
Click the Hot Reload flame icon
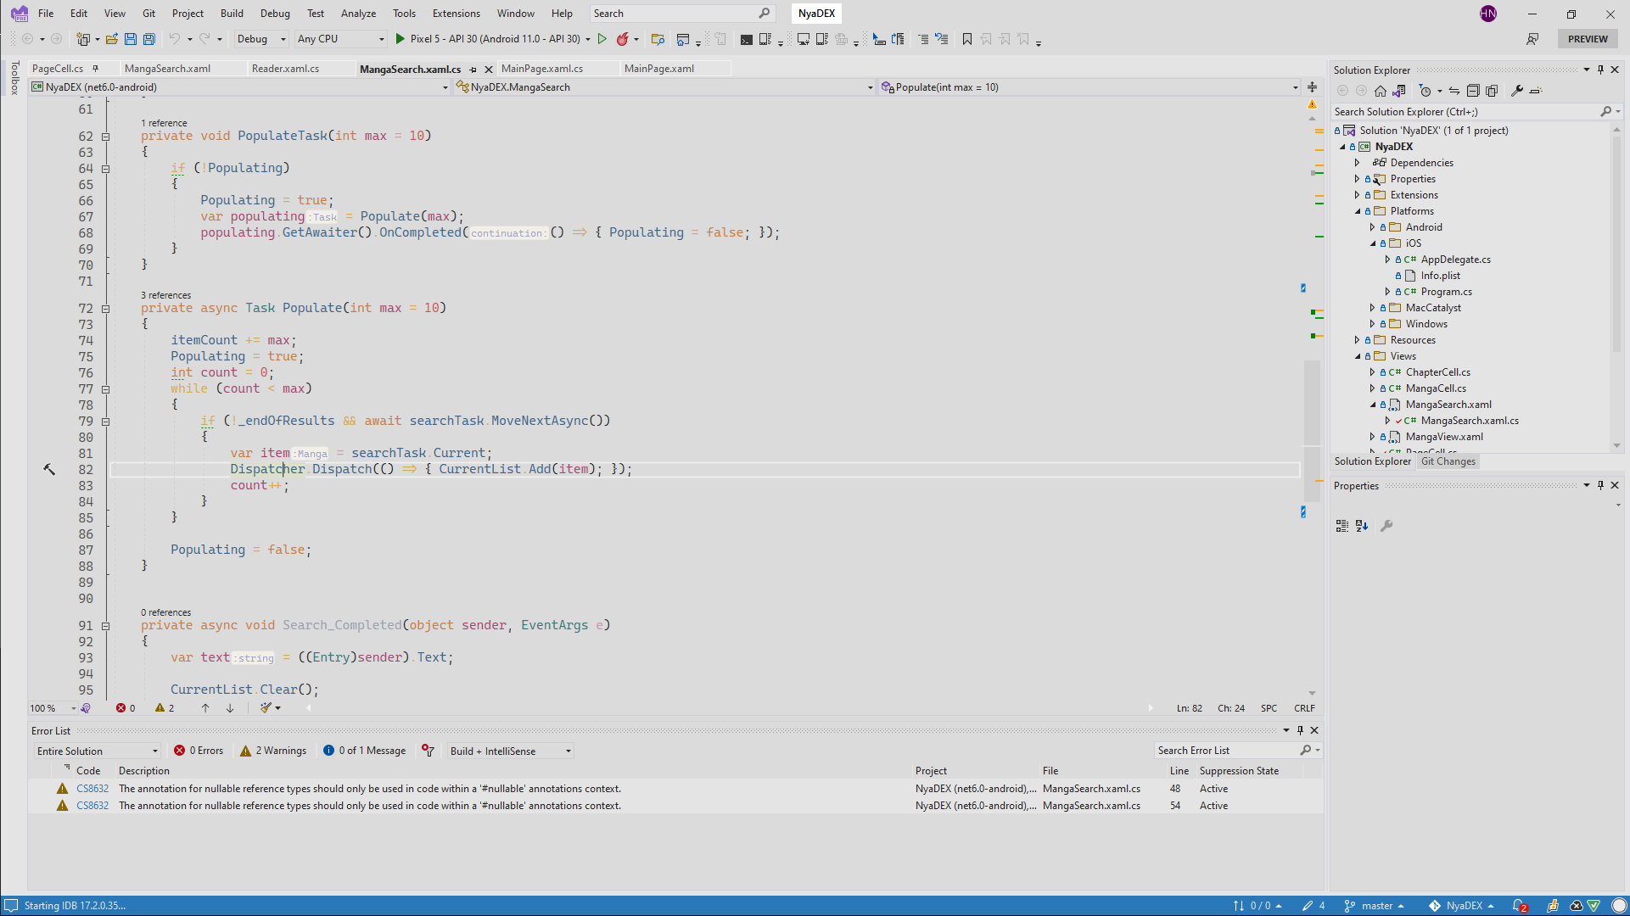[x=623, y=39]
